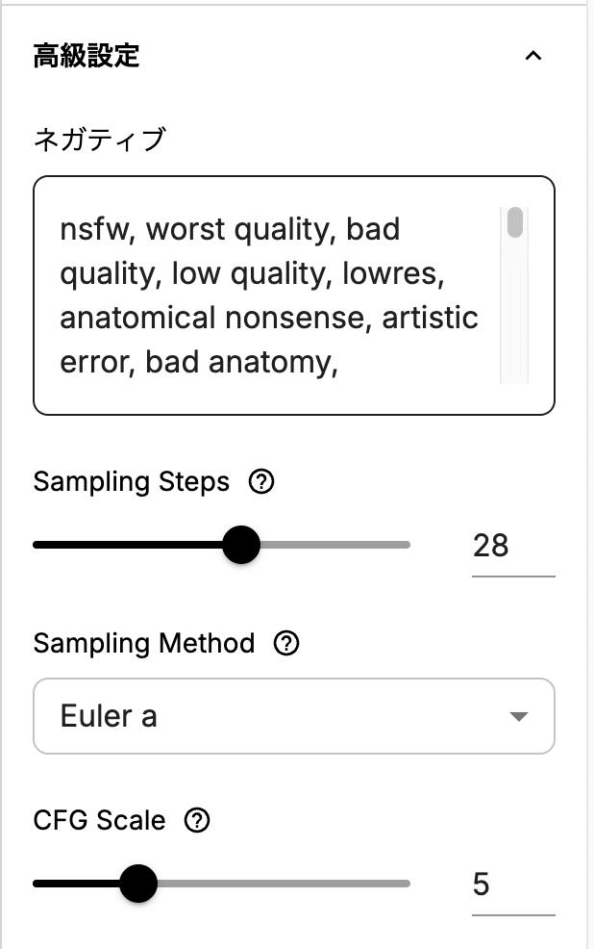Show the CFG Scale help tooltip icon
This screenshot has width=594, height=949.
[197, 820]
